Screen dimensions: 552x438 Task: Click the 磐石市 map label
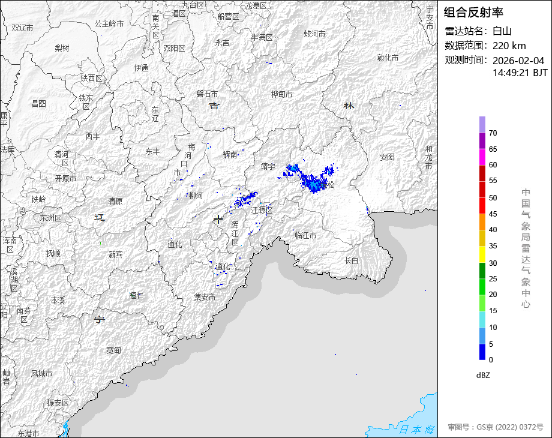[x=207, y=94]
